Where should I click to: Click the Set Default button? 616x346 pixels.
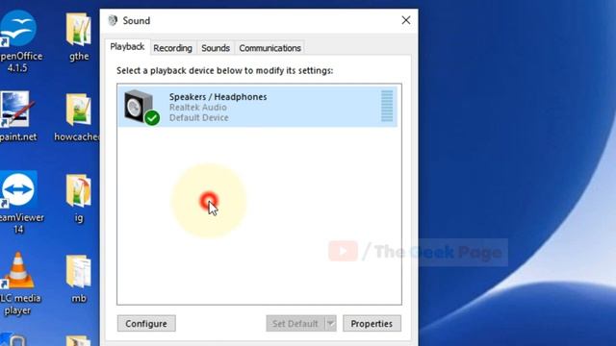(x=295, y=323)
